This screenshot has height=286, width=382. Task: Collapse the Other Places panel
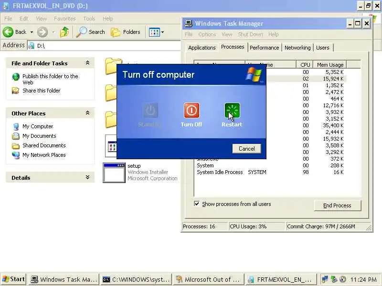click(87, 113)
